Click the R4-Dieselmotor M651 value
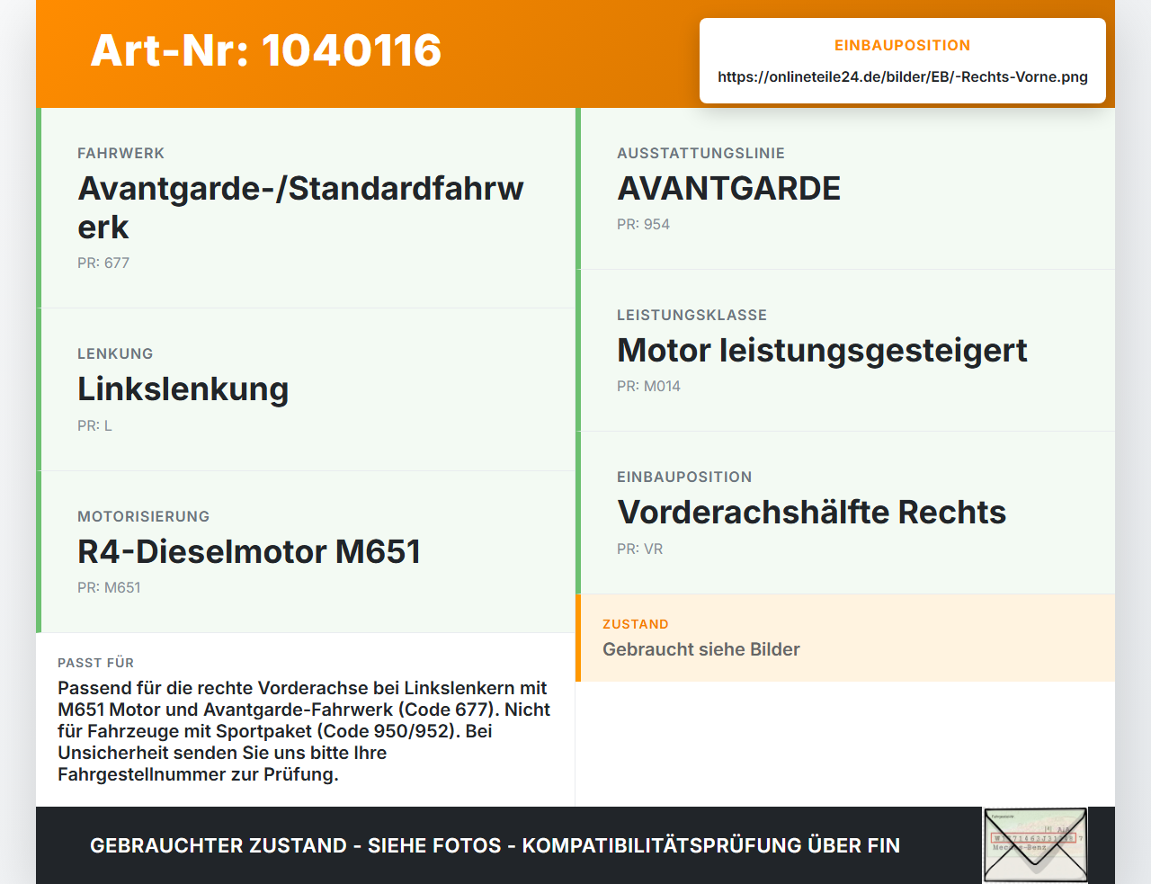Viewport: 1151px width, 884px height. [249, 551]
